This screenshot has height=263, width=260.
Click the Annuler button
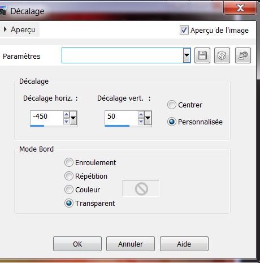(131, 244)
